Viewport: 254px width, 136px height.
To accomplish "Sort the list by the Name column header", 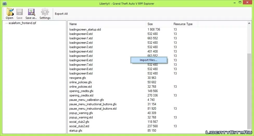I will [73, 24].
